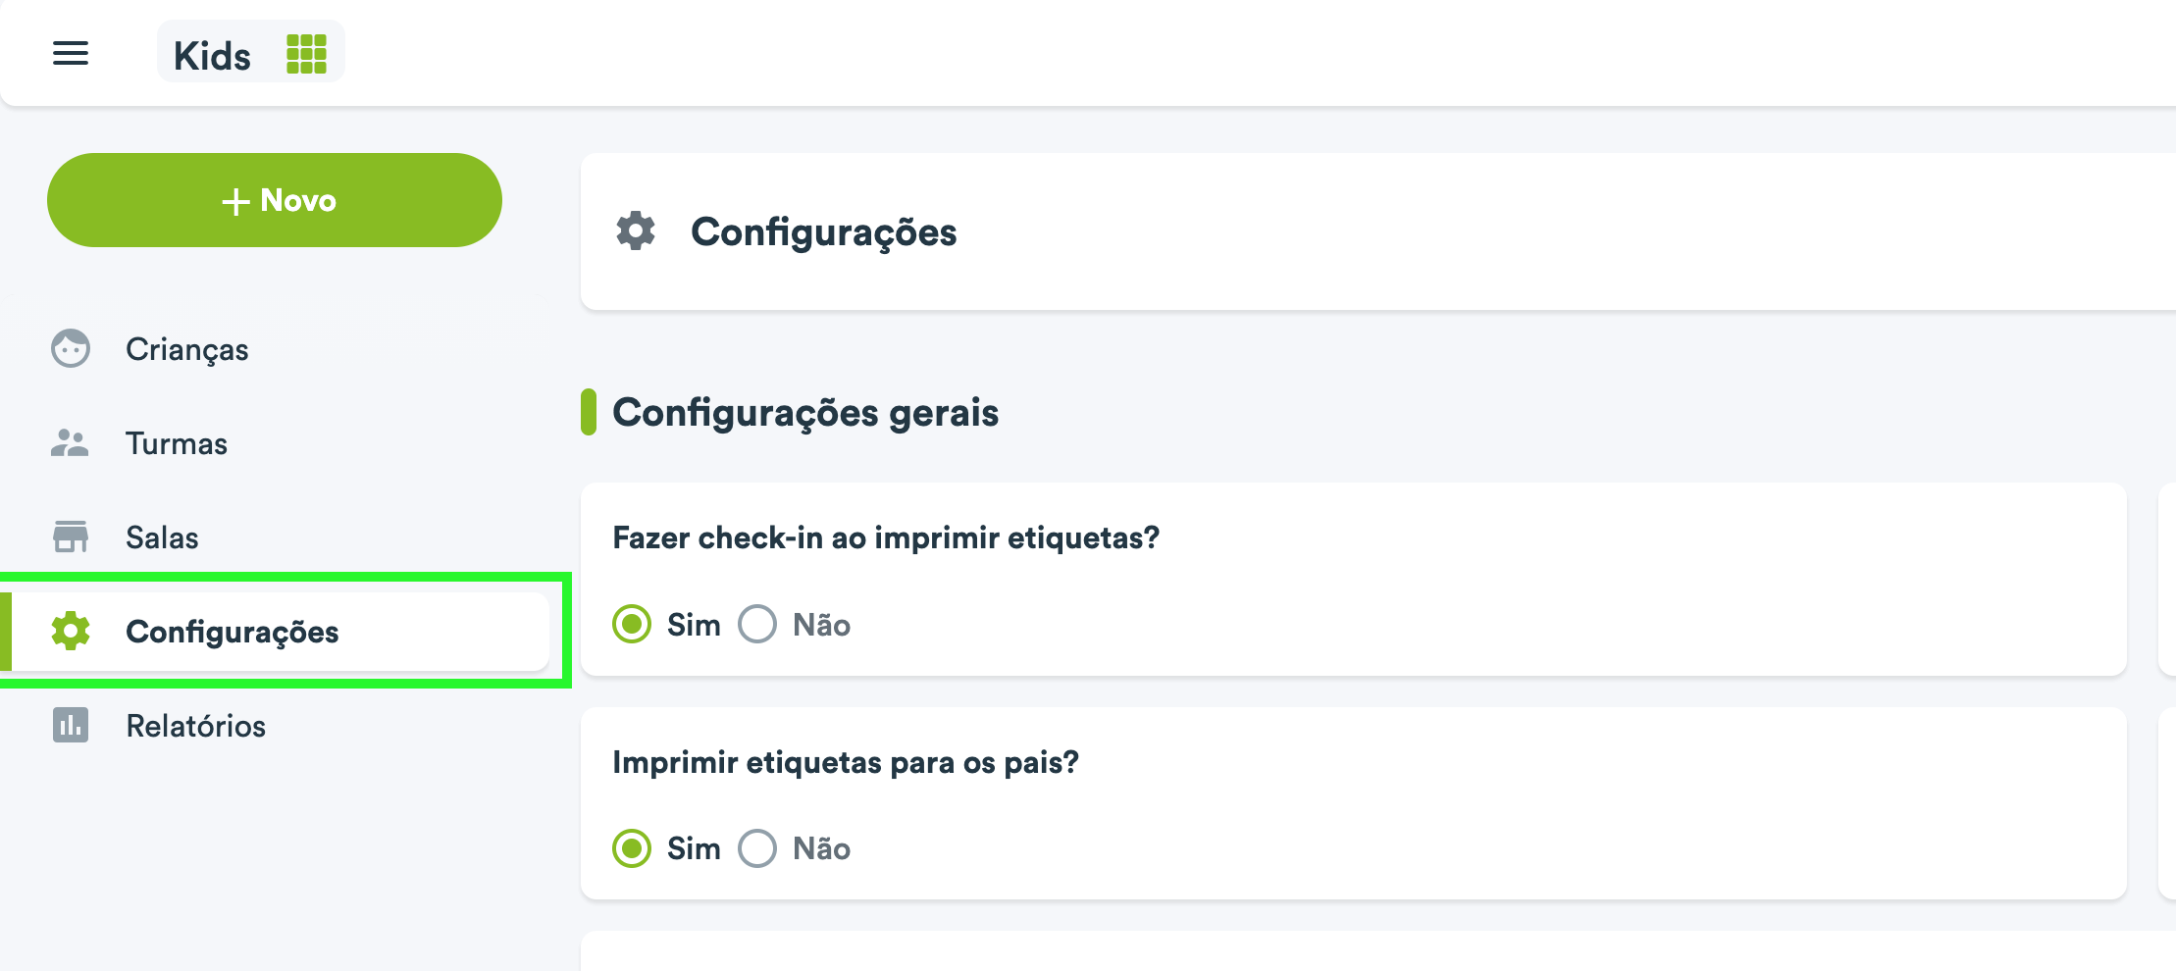
Task: Click the green Configurações gear icon
Action: tap(71, 631)
